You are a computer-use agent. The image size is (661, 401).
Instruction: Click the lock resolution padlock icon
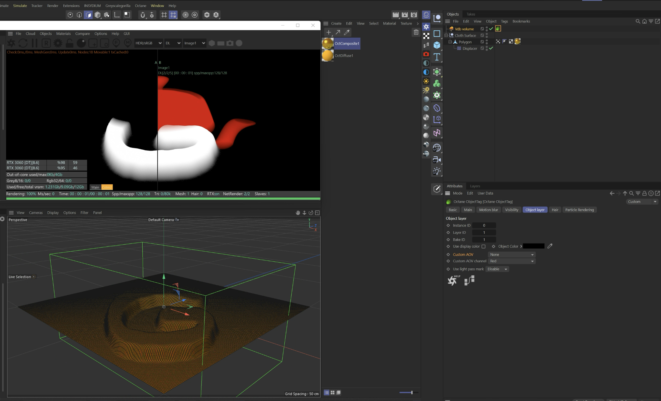[x=69, y=43]
